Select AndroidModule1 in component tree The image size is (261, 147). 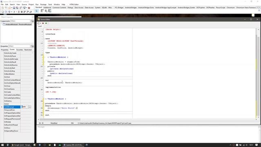[18, 24]
